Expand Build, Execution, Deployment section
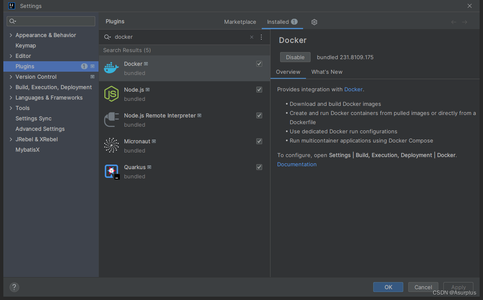The width and height of the screenshot is (483, 300). click(11, 87)
